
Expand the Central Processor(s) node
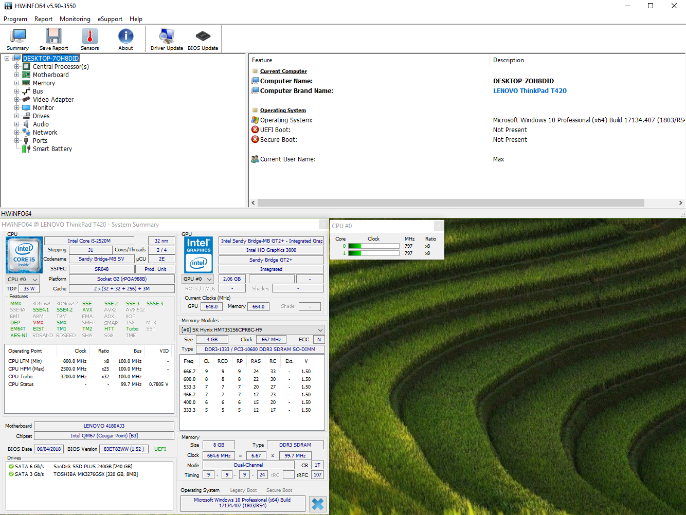pos(17,67)
